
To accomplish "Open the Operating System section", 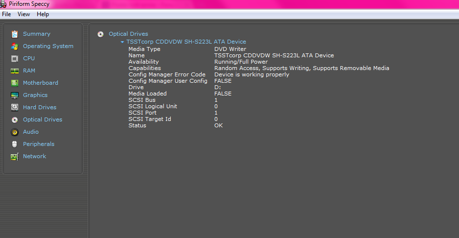I will 48,46.
